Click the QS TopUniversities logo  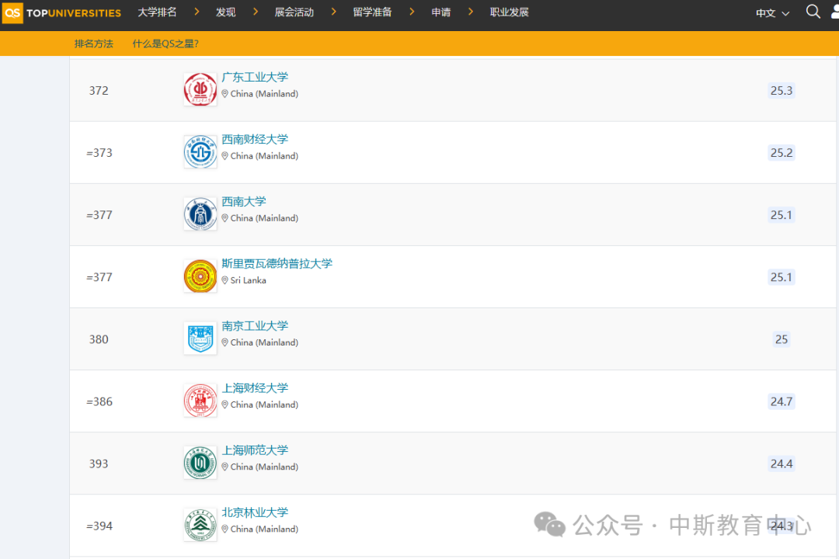61,12
